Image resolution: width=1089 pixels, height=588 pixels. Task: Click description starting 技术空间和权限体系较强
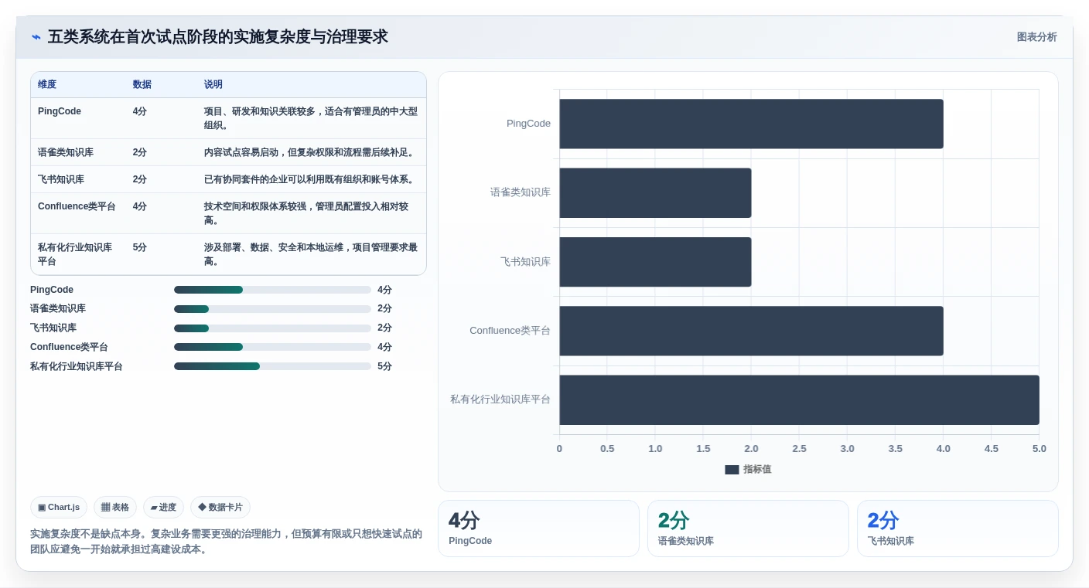point(306,213)
